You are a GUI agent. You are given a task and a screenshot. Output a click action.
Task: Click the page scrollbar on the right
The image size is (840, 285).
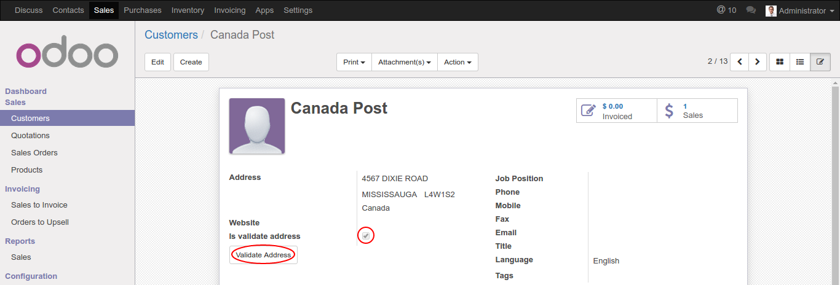tap(835, 184)
